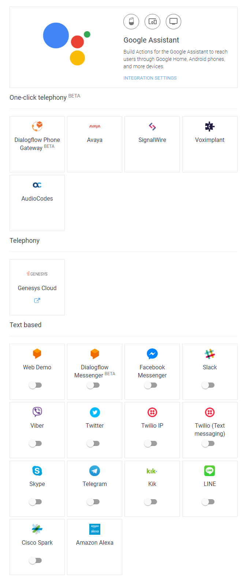The height and width of the screenshot is (585, 250).
Task: Click the Viber phone icon
Action: coord(37,412)
